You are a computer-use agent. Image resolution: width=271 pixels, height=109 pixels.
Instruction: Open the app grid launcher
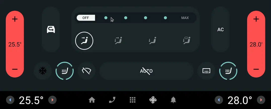point(132,100)
